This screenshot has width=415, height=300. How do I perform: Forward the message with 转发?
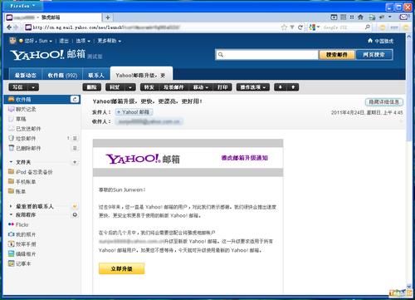pyautogui.click(x=149, y=87)
